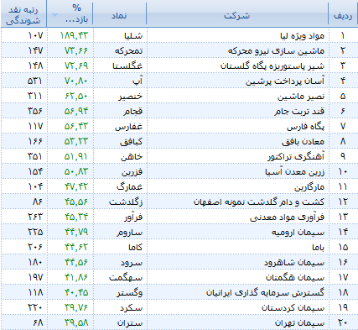
Task: Click the symbol سکرد
Action: [x=132, y=308]
